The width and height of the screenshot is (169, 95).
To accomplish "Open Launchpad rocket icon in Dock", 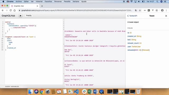I will point(48,92).
